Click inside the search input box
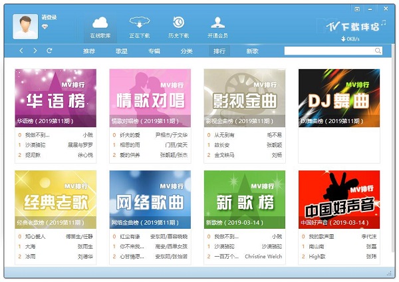 pos(328,51)
